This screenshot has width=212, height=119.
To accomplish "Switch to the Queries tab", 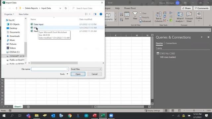I will point(159,43).
